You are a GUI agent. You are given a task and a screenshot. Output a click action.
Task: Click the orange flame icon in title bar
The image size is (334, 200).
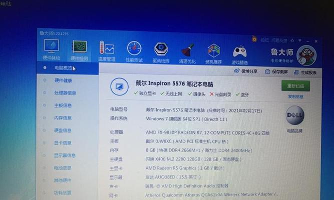(254, 39)
